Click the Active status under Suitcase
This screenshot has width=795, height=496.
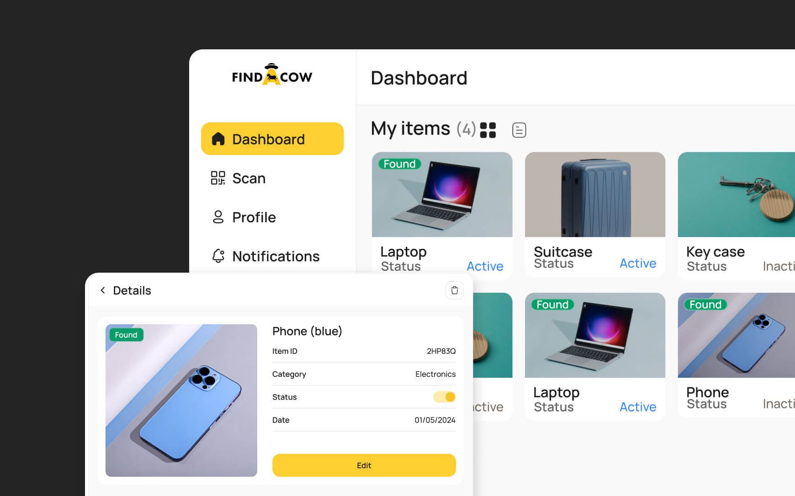click(x=638, y=264)
